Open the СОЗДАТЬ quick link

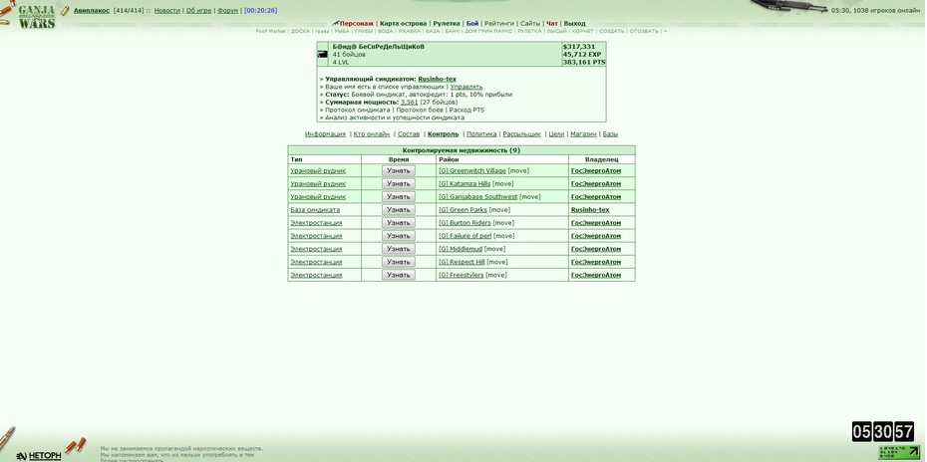pos(611,31)
